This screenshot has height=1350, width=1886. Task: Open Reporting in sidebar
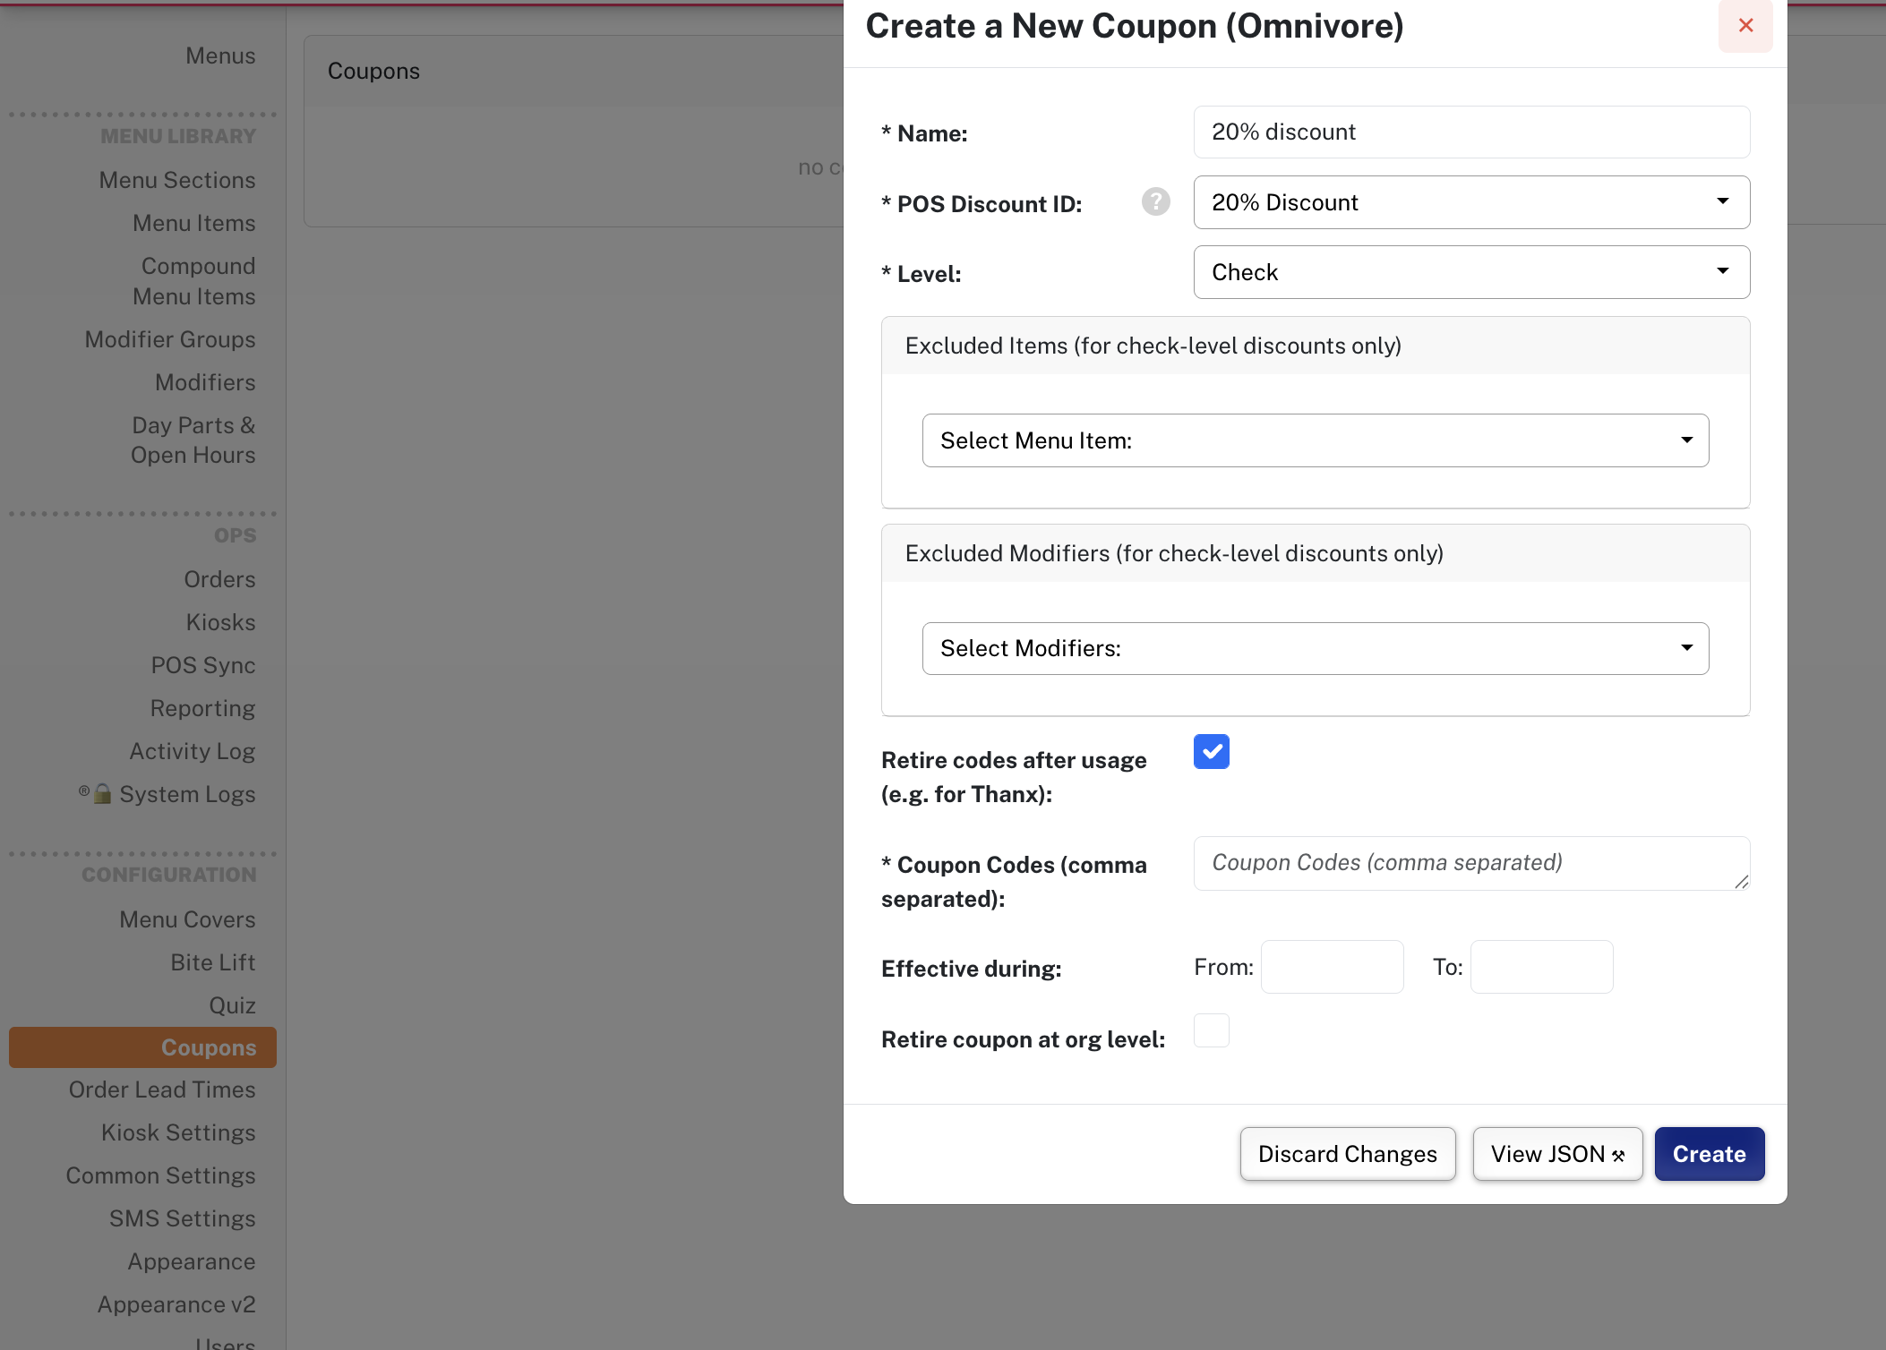202,708
